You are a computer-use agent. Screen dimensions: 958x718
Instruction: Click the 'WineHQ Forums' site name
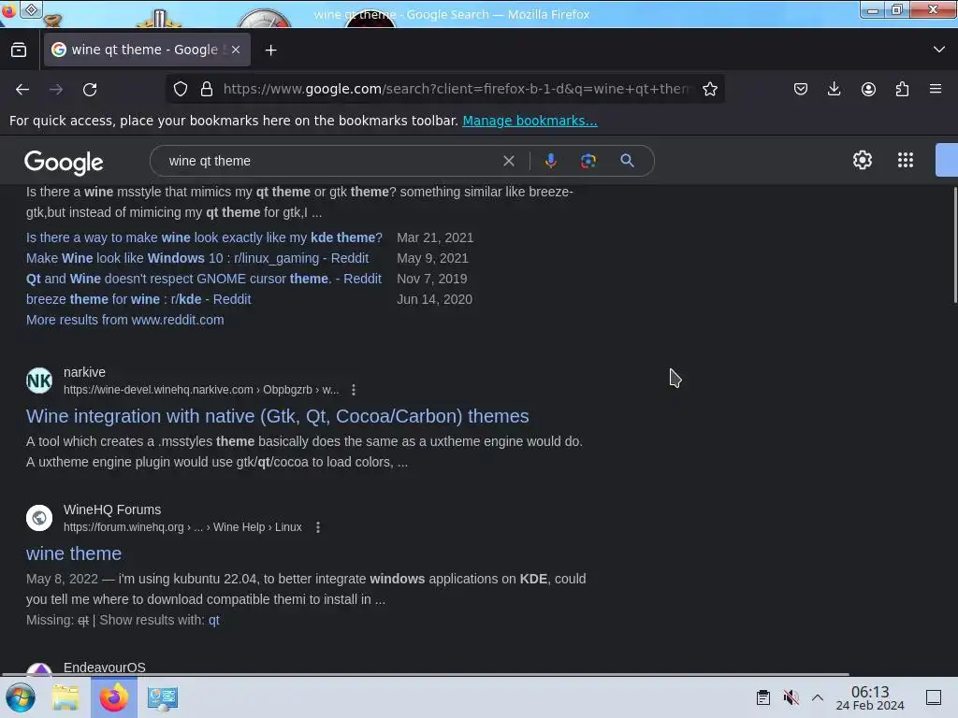click(x=112, y=510)
